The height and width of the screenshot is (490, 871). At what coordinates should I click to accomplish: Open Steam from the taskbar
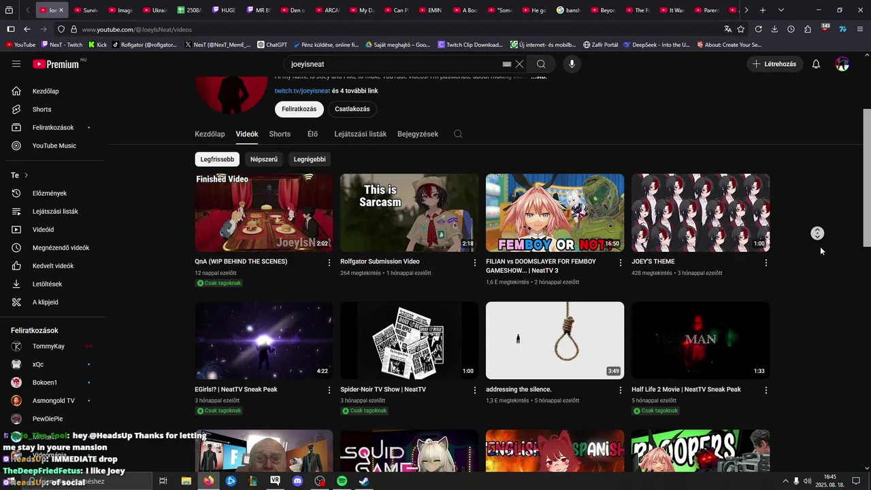[365, 481]
